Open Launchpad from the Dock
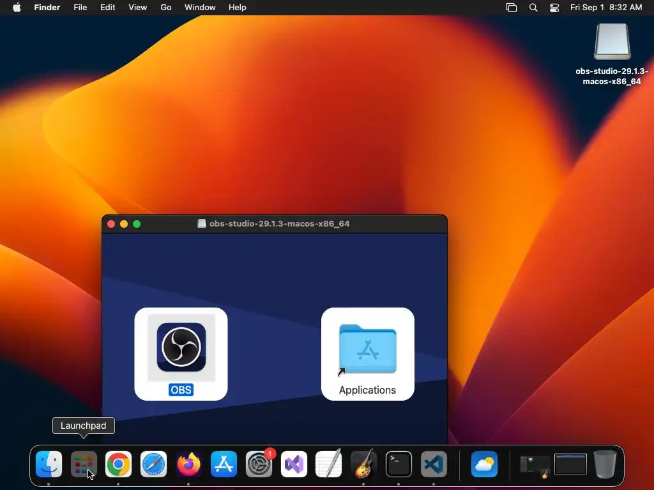Image resolution: width=654 pixels, height=490 pixels. click(84, 464)
